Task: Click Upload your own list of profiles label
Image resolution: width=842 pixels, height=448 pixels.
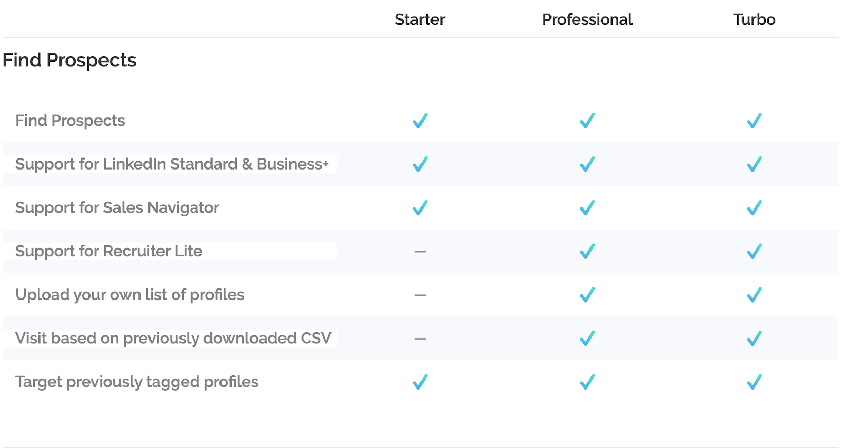Action: click(130, 295)
